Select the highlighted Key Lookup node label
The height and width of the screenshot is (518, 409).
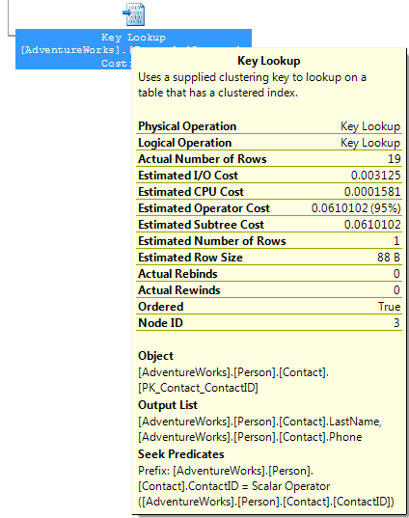tap(133, 49)
